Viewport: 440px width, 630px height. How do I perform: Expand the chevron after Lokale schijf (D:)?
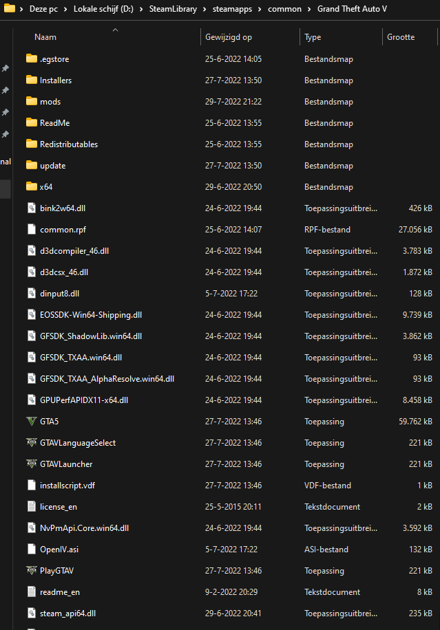tap(141, 9)
